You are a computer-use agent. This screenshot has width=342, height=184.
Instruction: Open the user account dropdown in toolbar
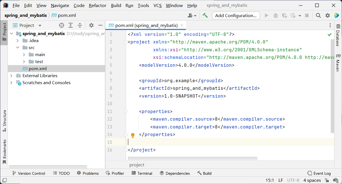point(192,16)
